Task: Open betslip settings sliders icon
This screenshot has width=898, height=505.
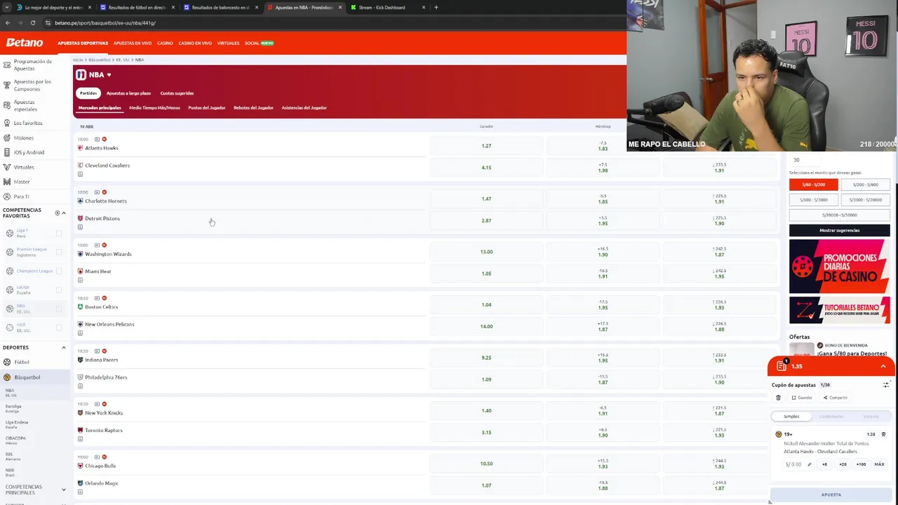Action: pyautogui.click(x=886, y=384)
